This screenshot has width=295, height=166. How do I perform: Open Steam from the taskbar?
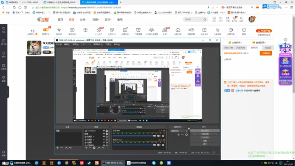click(x=89, y=163)
